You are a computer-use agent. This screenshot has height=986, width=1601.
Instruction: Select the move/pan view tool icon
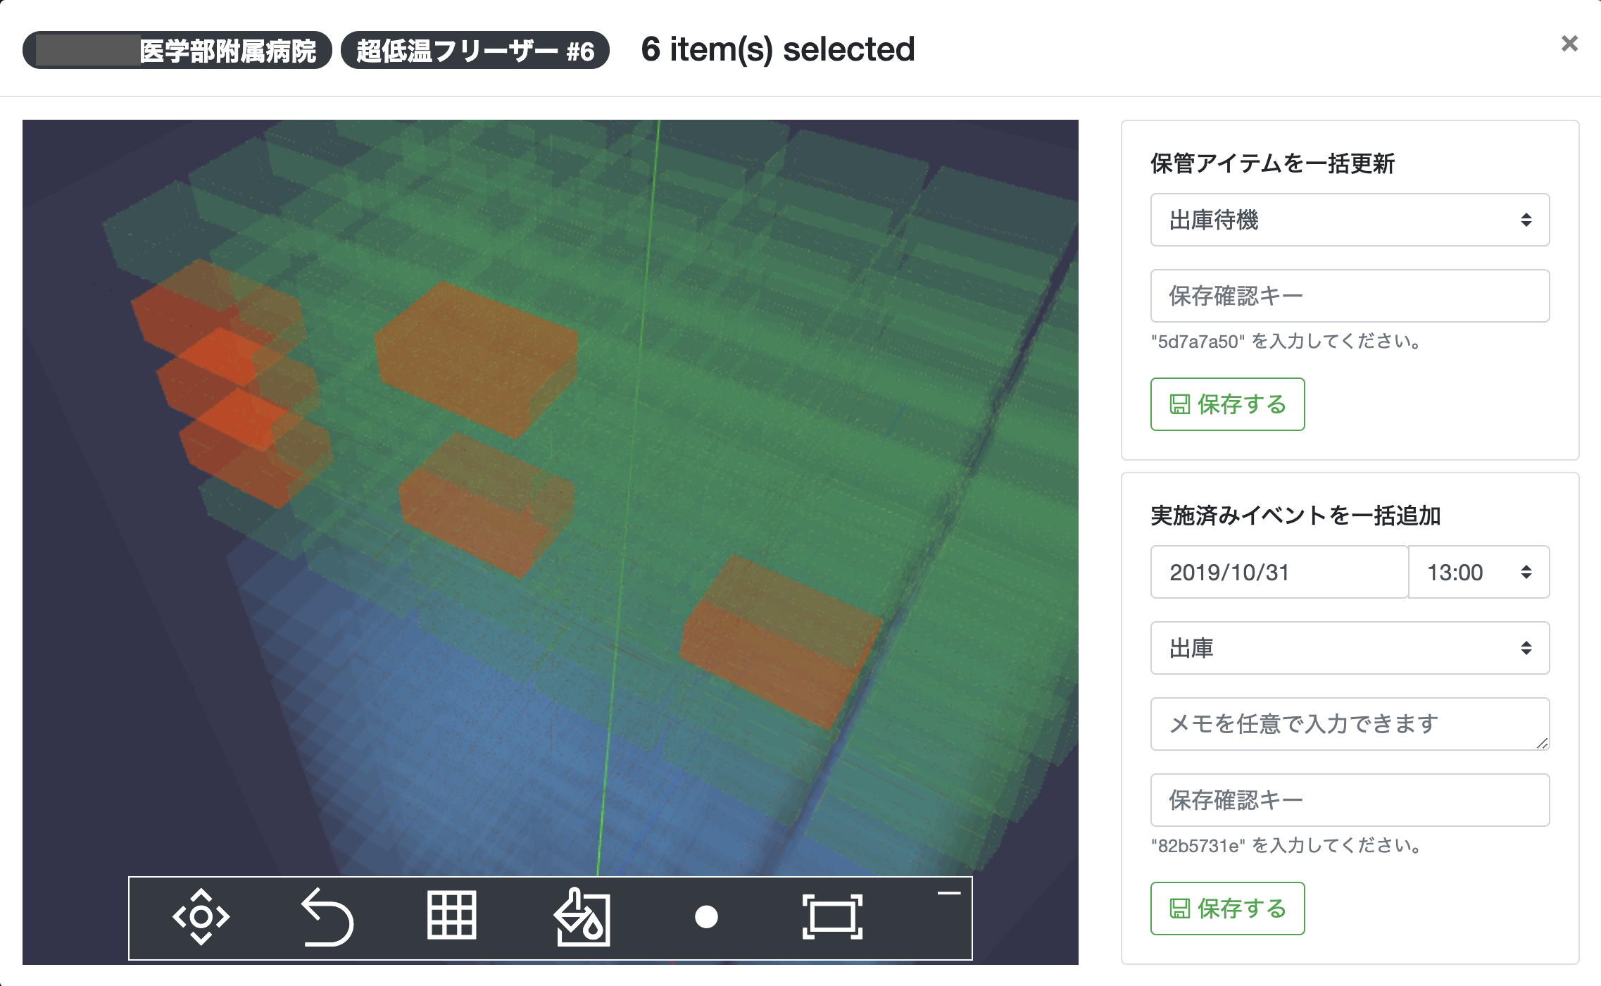pyautogui.click(x=201, y=917)
